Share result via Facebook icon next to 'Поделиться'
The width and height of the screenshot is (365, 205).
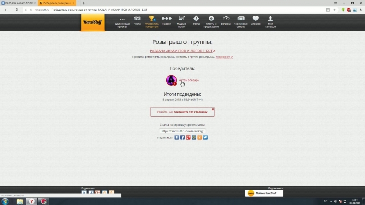tap(182, 138)
